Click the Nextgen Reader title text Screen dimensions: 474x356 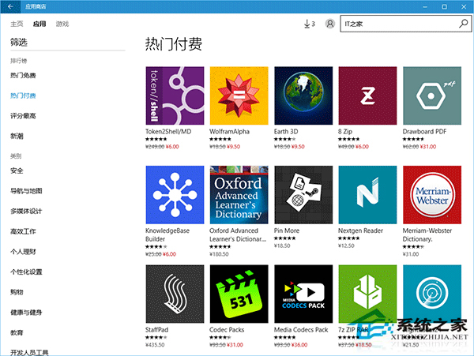pyautogui.click(x=360, y=230)
